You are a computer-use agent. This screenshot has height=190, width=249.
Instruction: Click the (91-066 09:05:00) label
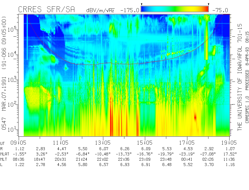point(4,42)
